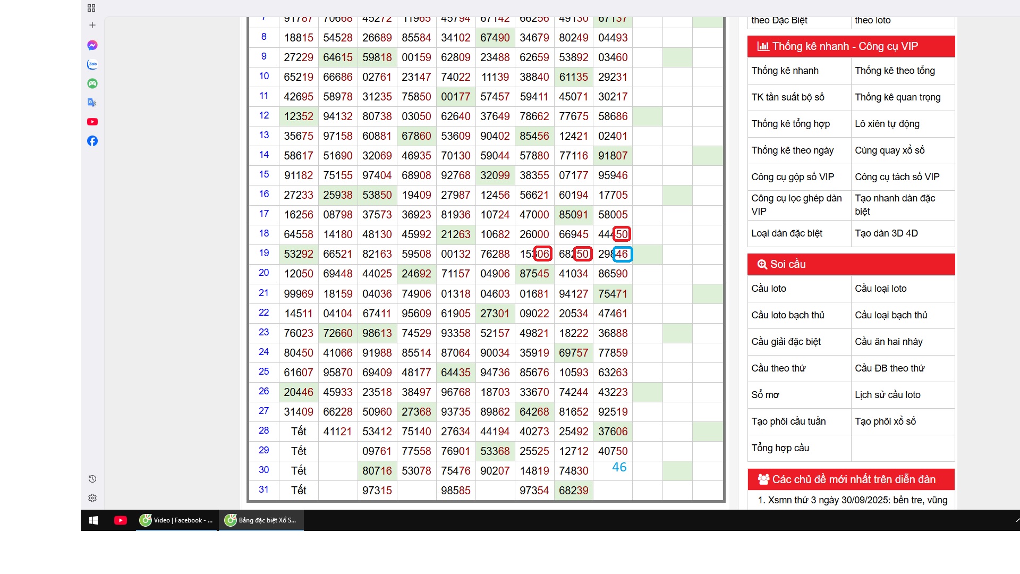Open the YouTube sidebar shortcut
The image size is (1020, 574).
click(92, 122)
